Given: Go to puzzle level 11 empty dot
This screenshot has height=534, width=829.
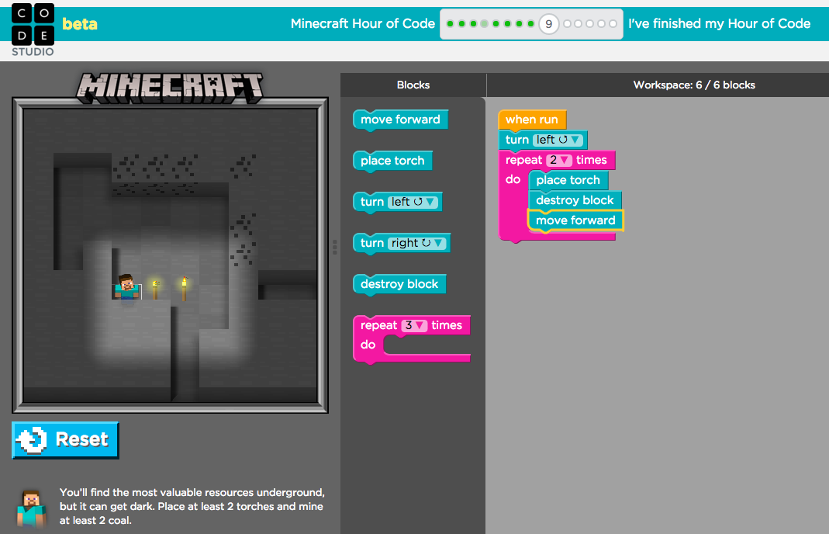Looking at the screenshot, I should [x=579, y=24].
